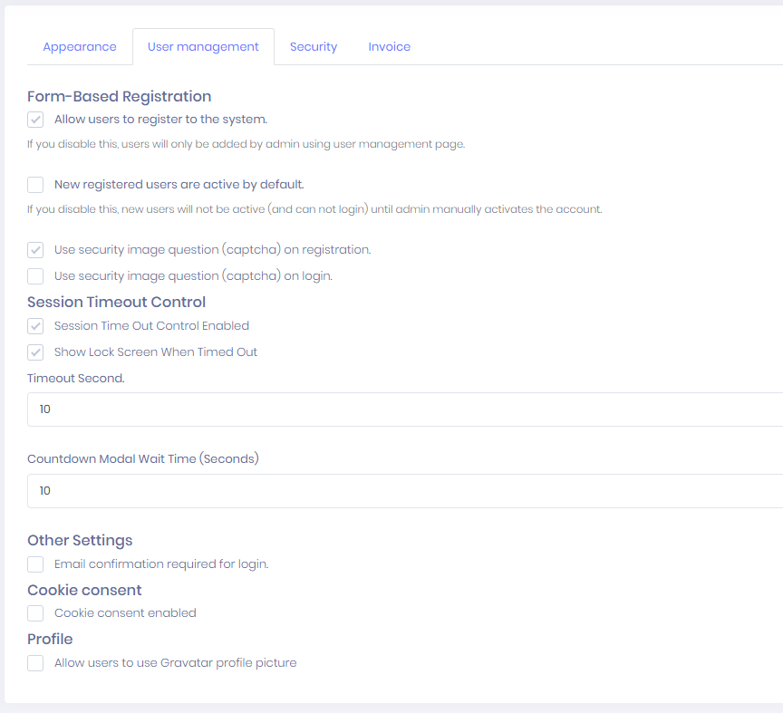This screenshot has height=713, width=783.
Task: Toggle "Session Time Out Control Enabled"
Action: (34, 326)
